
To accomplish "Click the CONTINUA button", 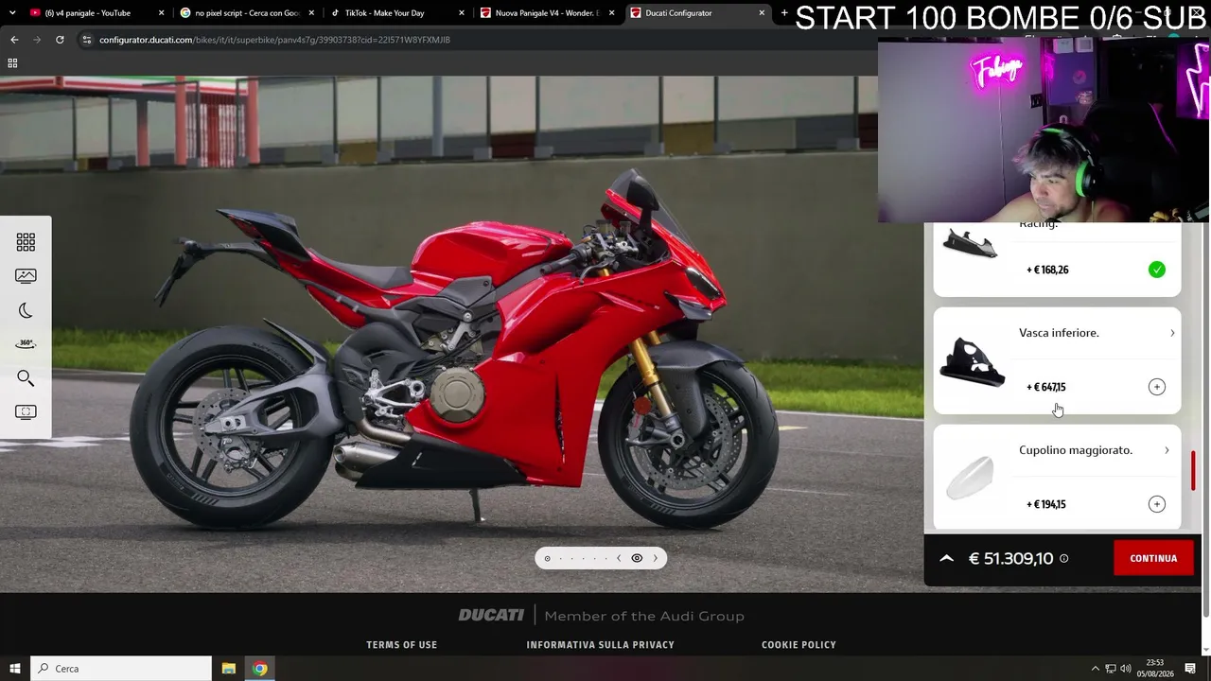I will (1153, 558).
